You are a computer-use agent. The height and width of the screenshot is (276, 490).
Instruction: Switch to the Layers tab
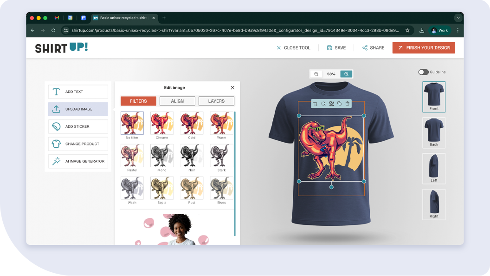coord(216,101)
